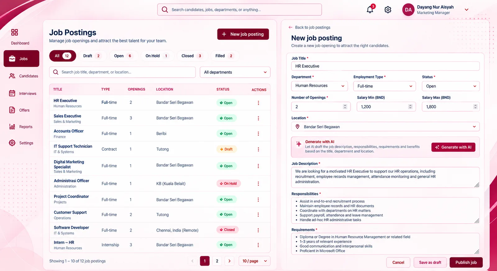The height and width of the screenshot is (271, 497).
Task: Click the back arrow to job postings
Action: (x=290, y=27)
